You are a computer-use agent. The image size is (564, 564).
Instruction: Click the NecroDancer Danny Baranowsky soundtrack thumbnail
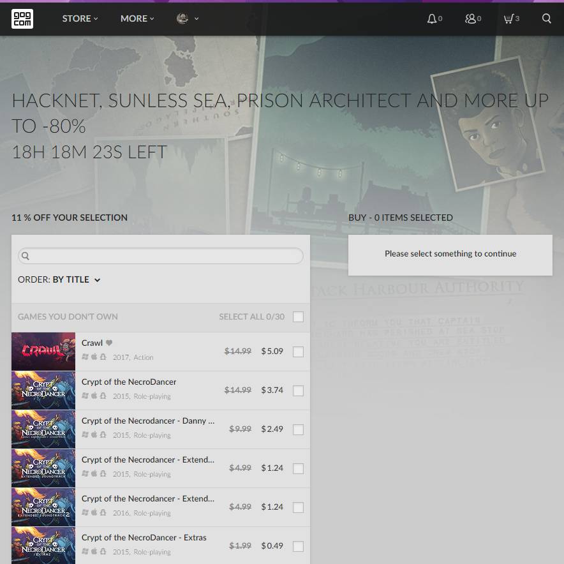click(43, 429)
